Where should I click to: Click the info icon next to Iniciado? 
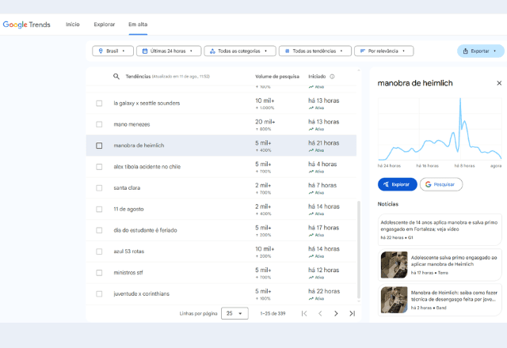pos(332,77)
